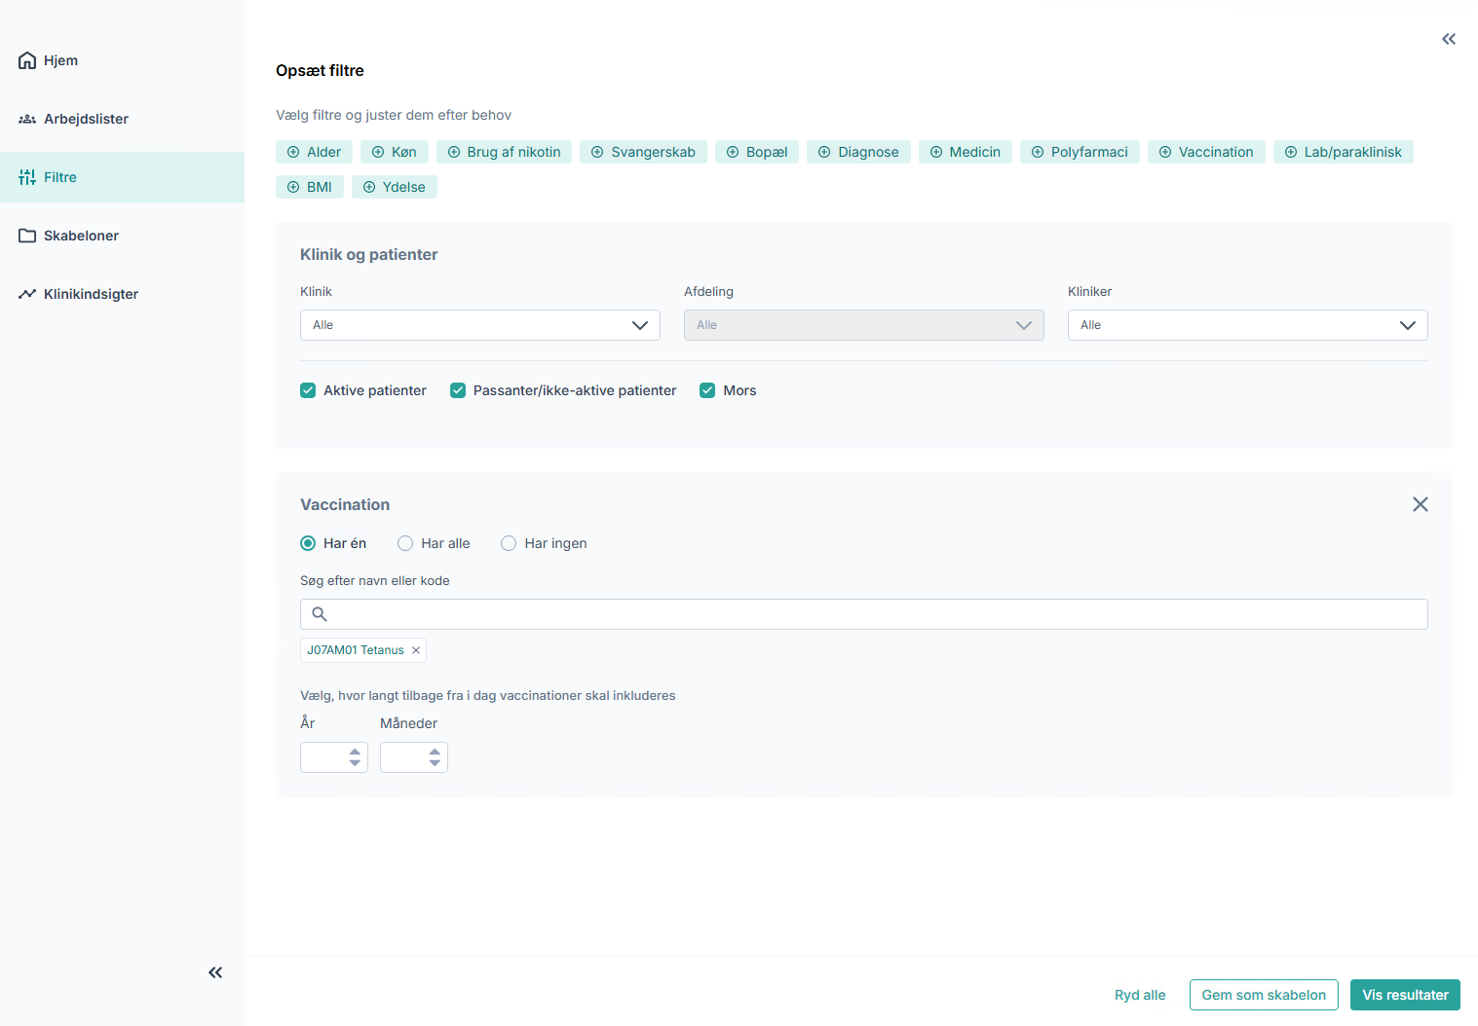
Task: Add the Alder filter
Action: pos(314,152)
